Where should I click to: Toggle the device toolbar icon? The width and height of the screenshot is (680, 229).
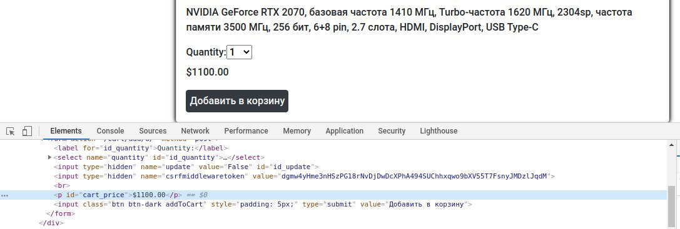(28, 131)
